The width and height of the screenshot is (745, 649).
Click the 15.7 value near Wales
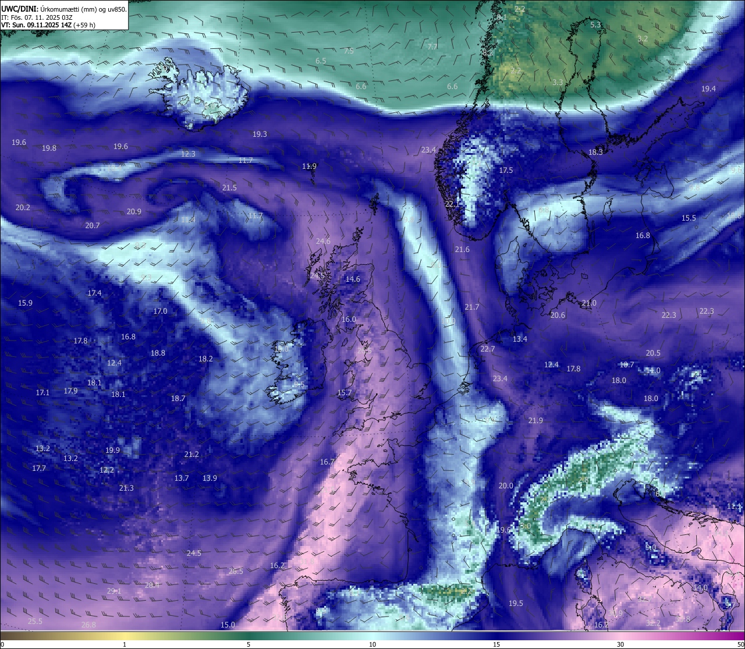click(344, 393)
